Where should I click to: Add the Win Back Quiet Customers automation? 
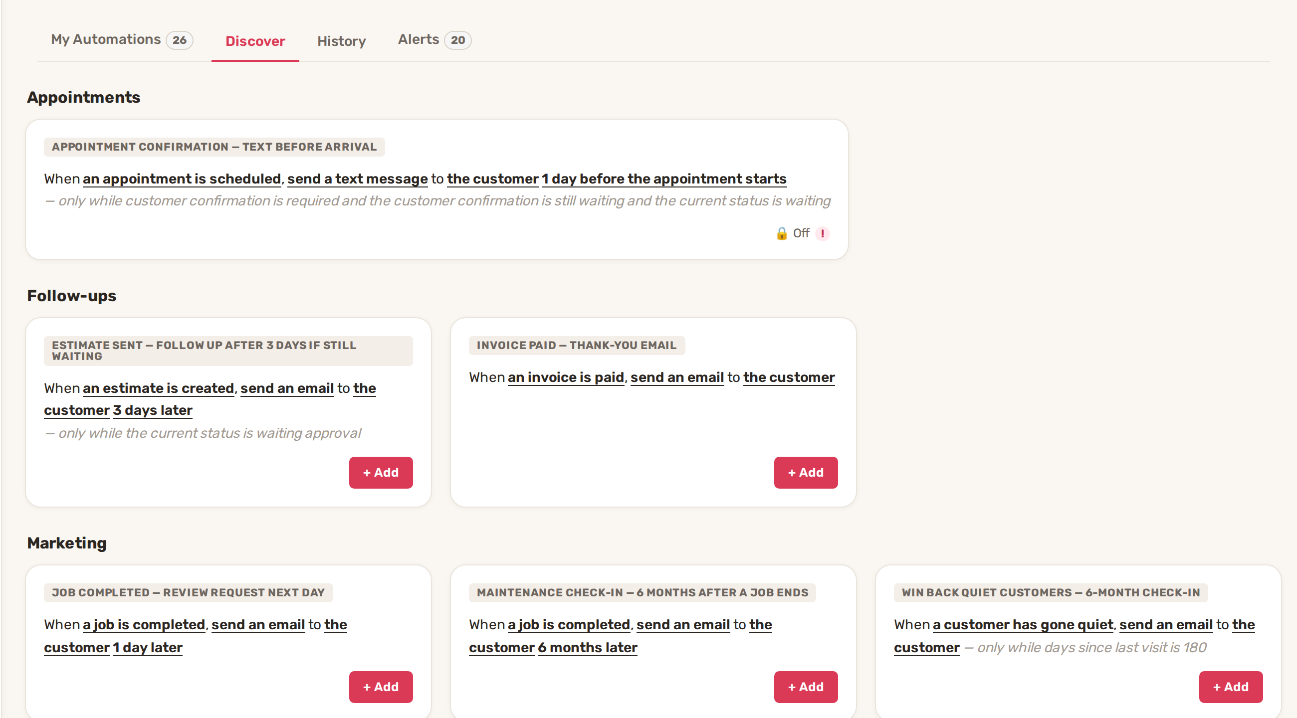1231,687
